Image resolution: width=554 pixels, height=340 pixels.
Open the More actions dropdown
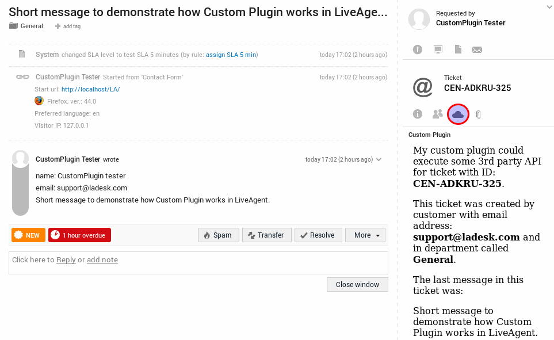click(365, 235)
